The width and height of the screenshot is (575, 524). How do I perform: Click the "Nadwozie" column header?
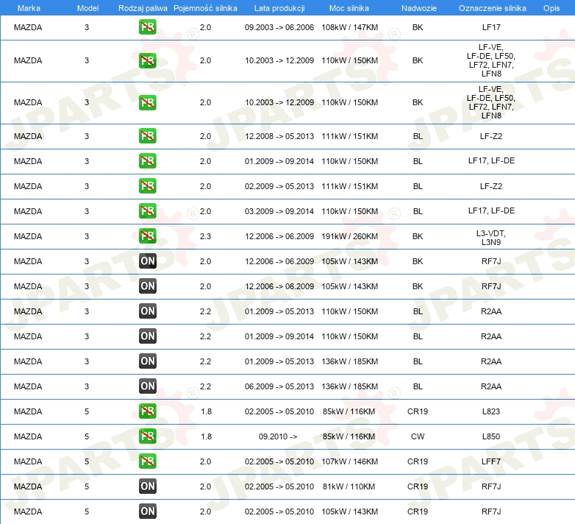click(417, 7)
